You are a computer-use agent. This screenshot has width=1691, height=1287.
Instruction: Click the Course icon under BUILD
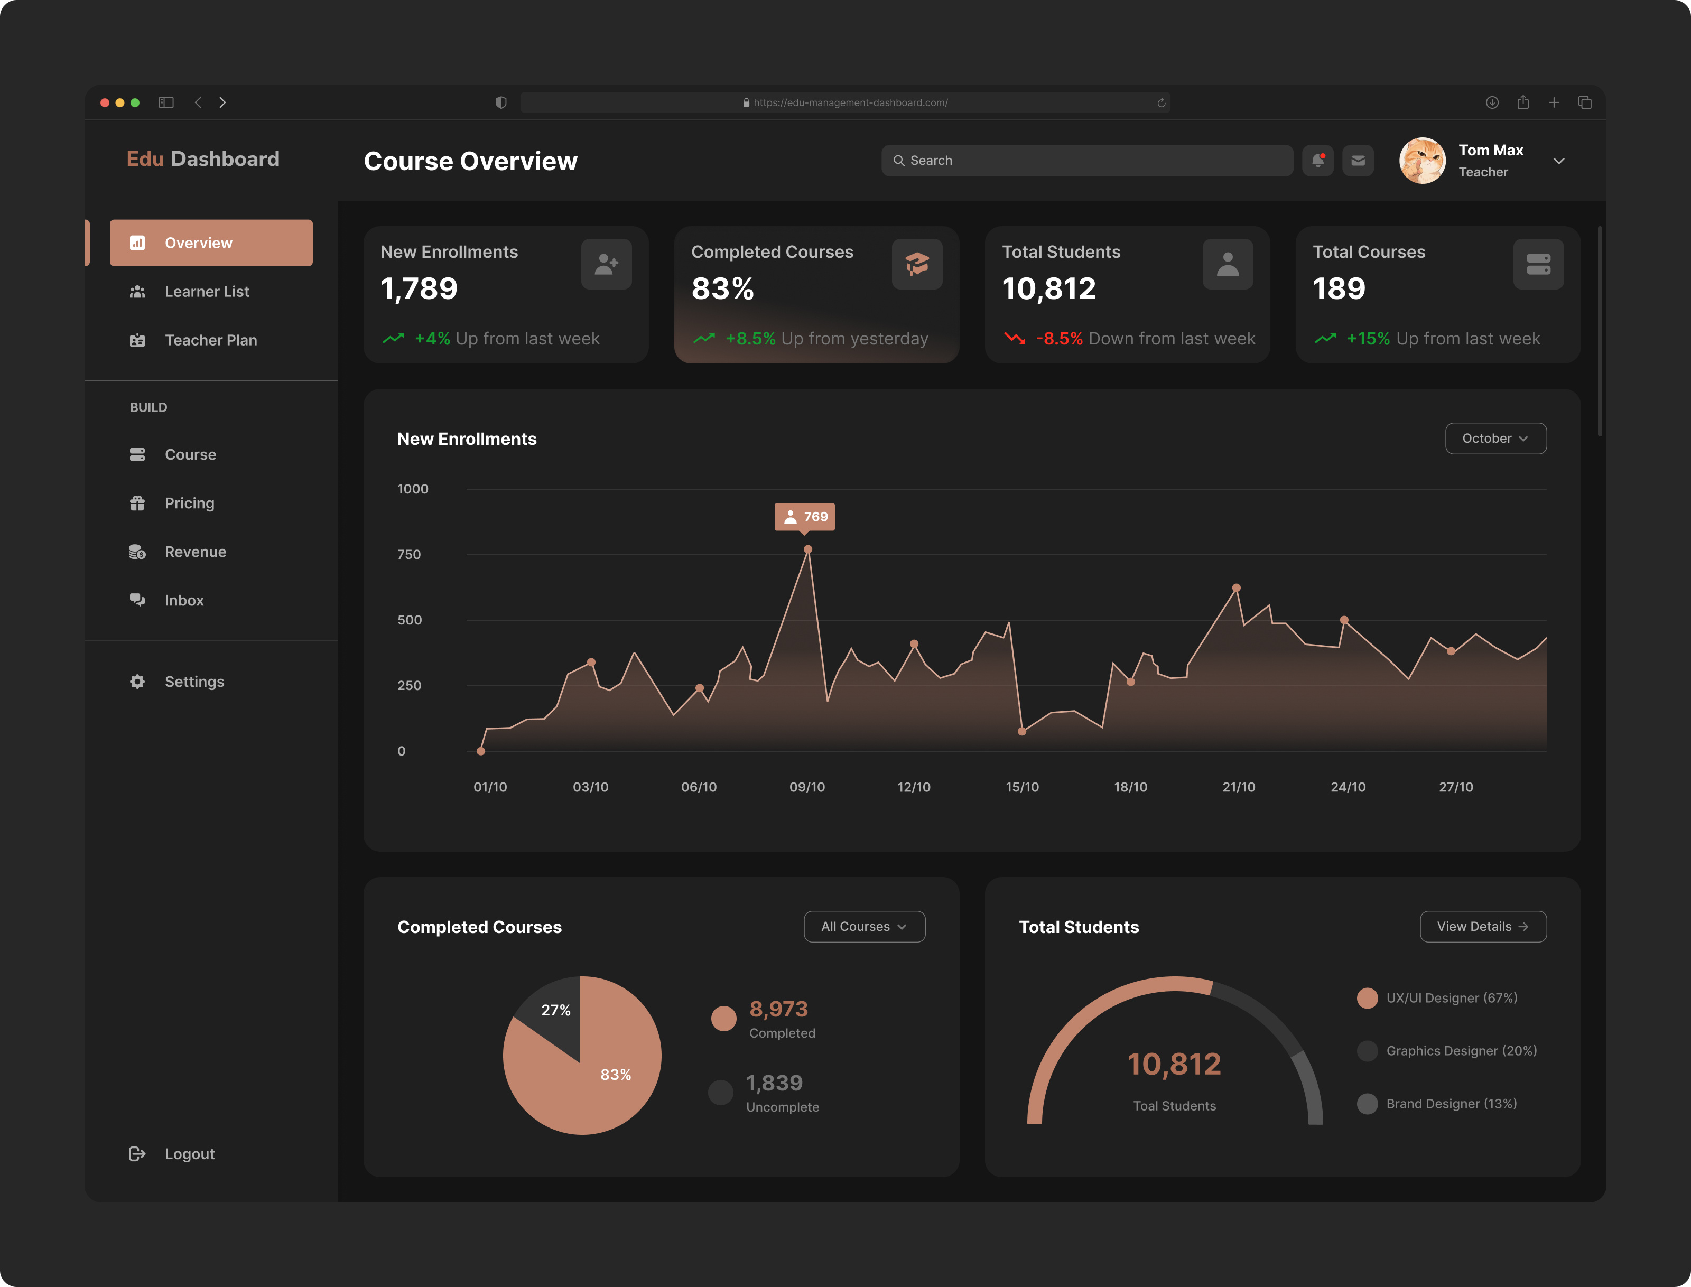[138, 454]
